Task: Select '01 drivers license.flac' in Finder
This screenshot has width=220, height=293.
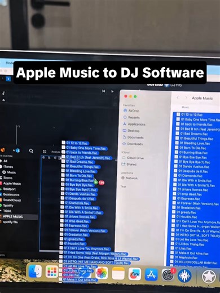Action: coord(193,190)
